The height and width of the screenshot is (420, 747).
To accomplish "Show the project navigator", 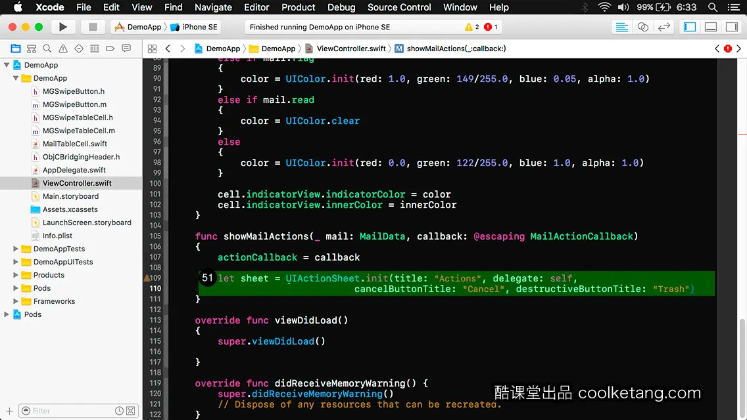I will [x=16, y=49].
